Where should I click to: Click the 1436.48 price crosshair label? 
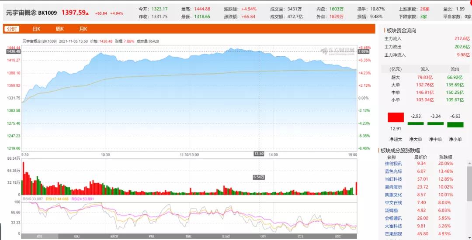[14, 51]
